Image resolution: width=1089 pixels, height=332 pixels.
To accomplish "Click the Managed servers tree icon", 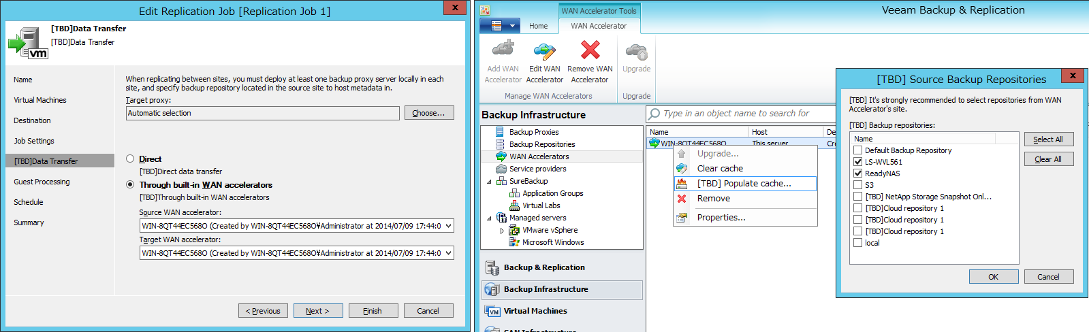I will (501, 218).
